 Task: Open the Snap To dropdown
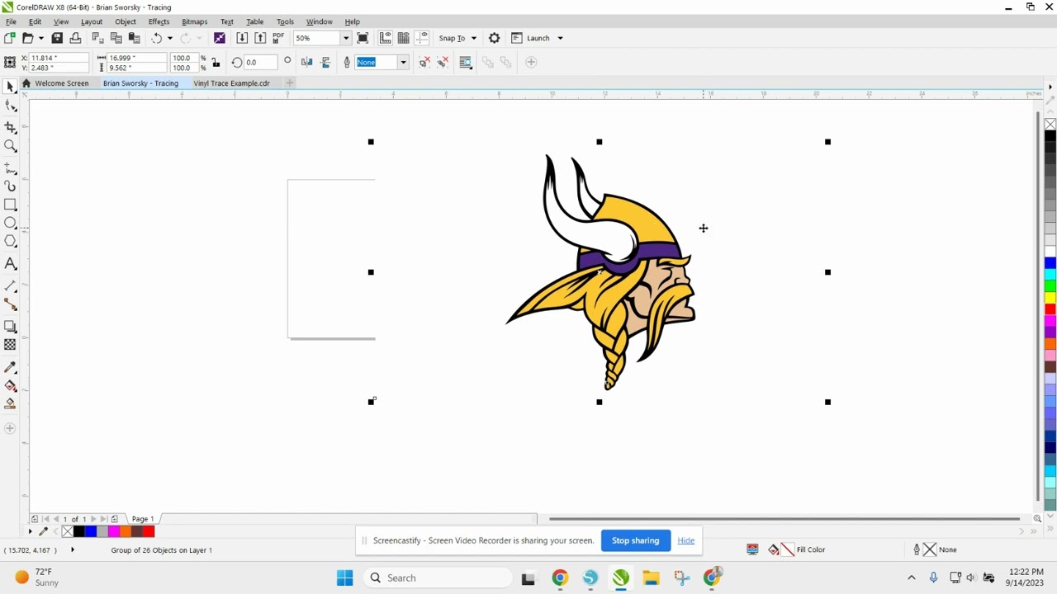click(474, 38)
